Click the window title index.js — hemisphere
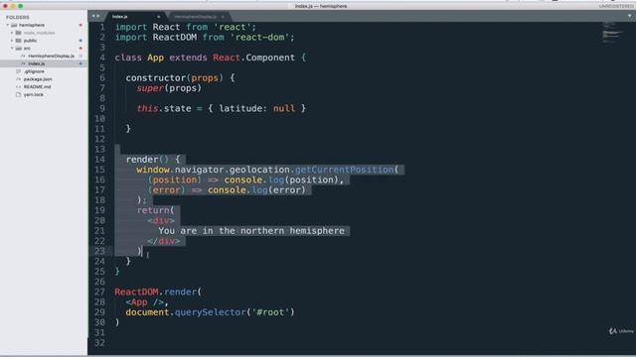 [320, 6]
